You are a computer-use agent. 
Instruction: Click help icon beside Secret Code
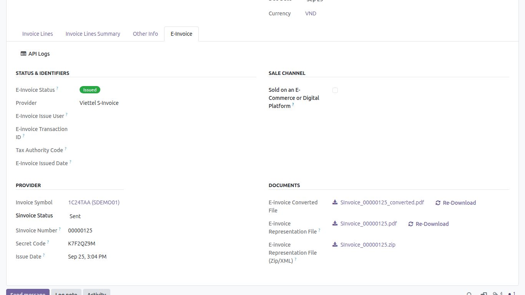pos(48,242)
